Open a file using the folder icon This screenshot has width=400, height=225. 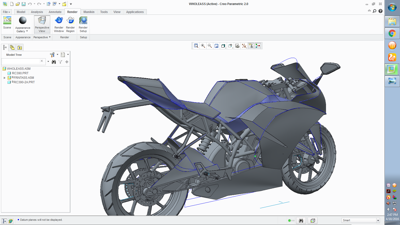[17, 4]
